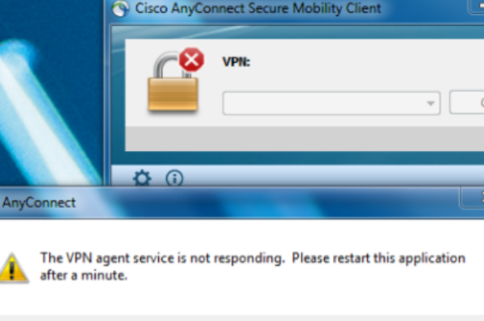
Task: Click the VPN agent service not responding message
Action: coord(252,266)
